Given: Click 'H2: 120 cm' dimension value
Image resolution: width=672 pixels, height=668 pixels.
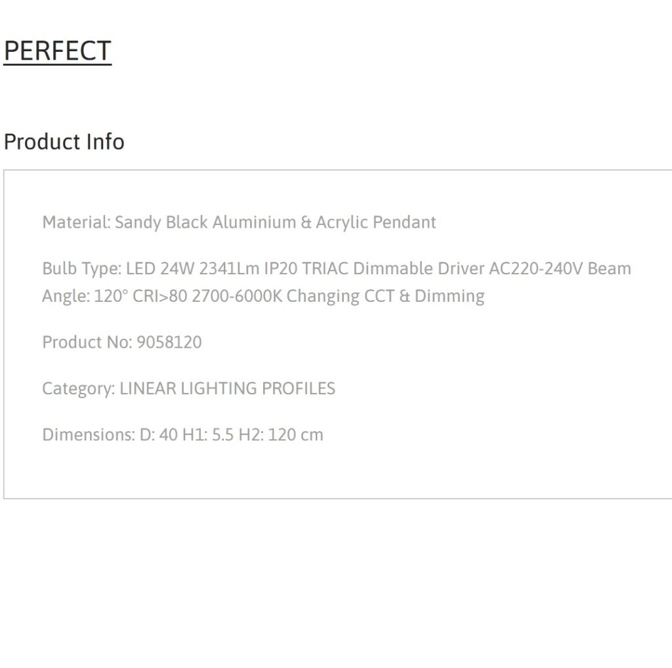Looking at the screenshot, I should click(x=281, y=435).
